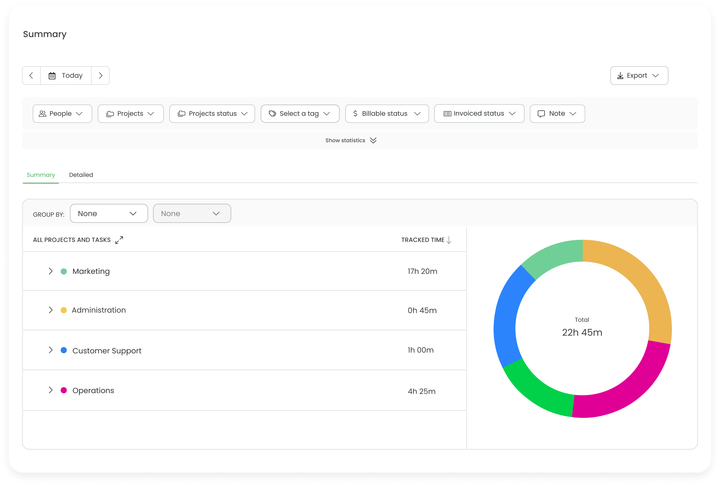The width and height of the screenshot is (720, 485).
Task: Switch to the Detailed tab
Action: (x=81, y=174)
